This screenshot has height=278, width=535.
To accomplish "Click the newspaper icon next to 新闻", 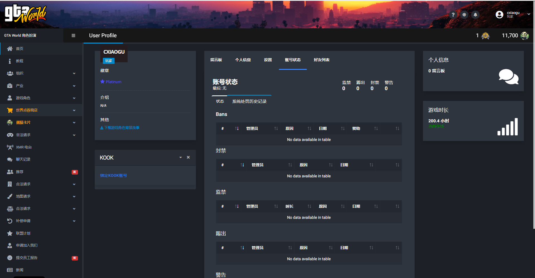I will tap(10, 270).
